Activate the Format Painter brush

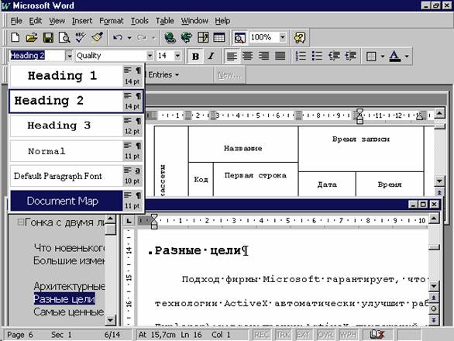(98, 37)
